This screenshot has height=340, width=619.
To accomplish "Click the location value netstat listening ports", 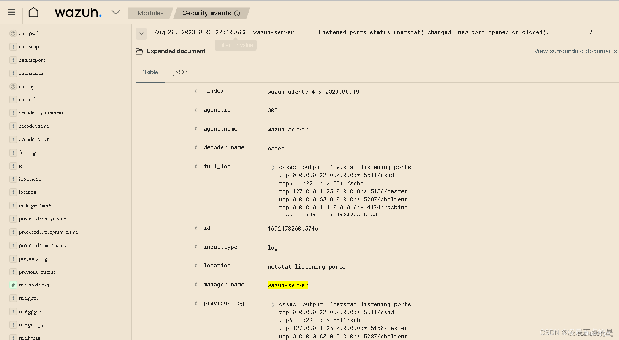I will [x=306, y=267].
